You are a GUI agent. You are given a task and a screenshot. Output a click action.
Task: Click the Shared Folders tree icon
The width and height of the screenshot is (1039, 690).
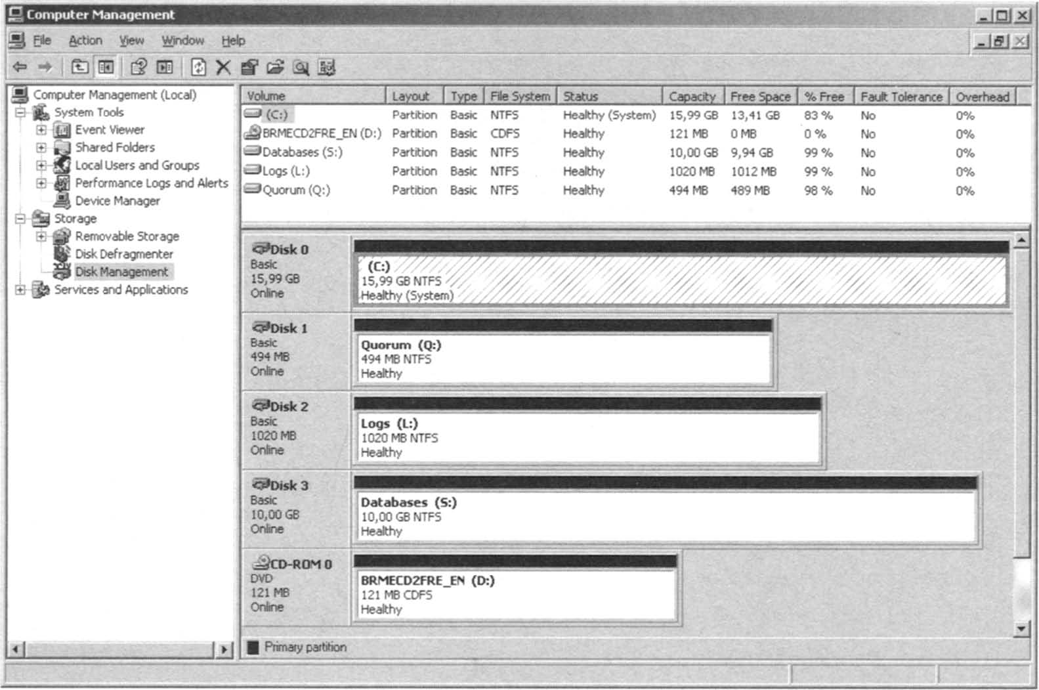[x=62, y=148]
